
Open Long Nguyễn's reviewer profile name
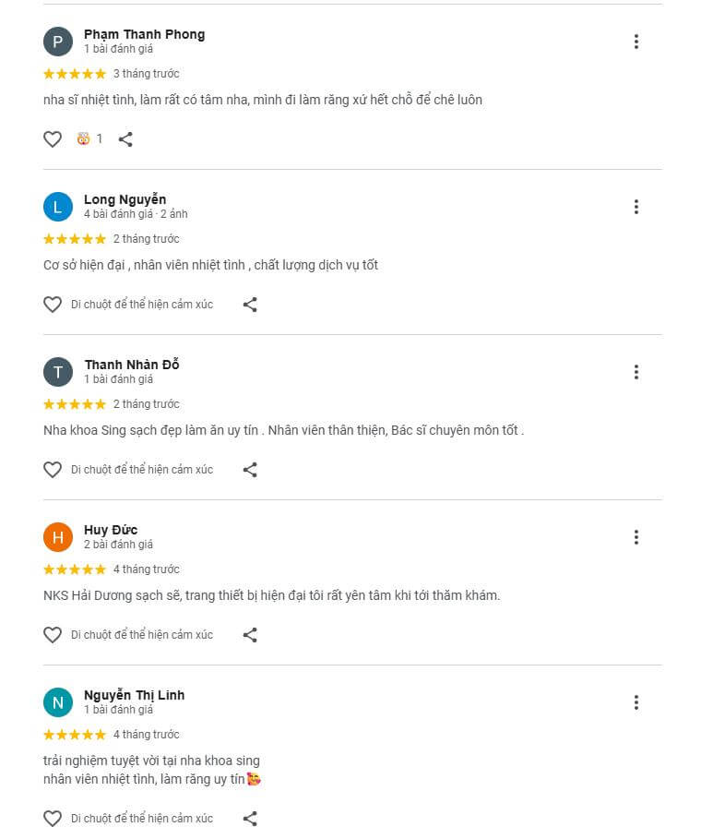point(125,199)
